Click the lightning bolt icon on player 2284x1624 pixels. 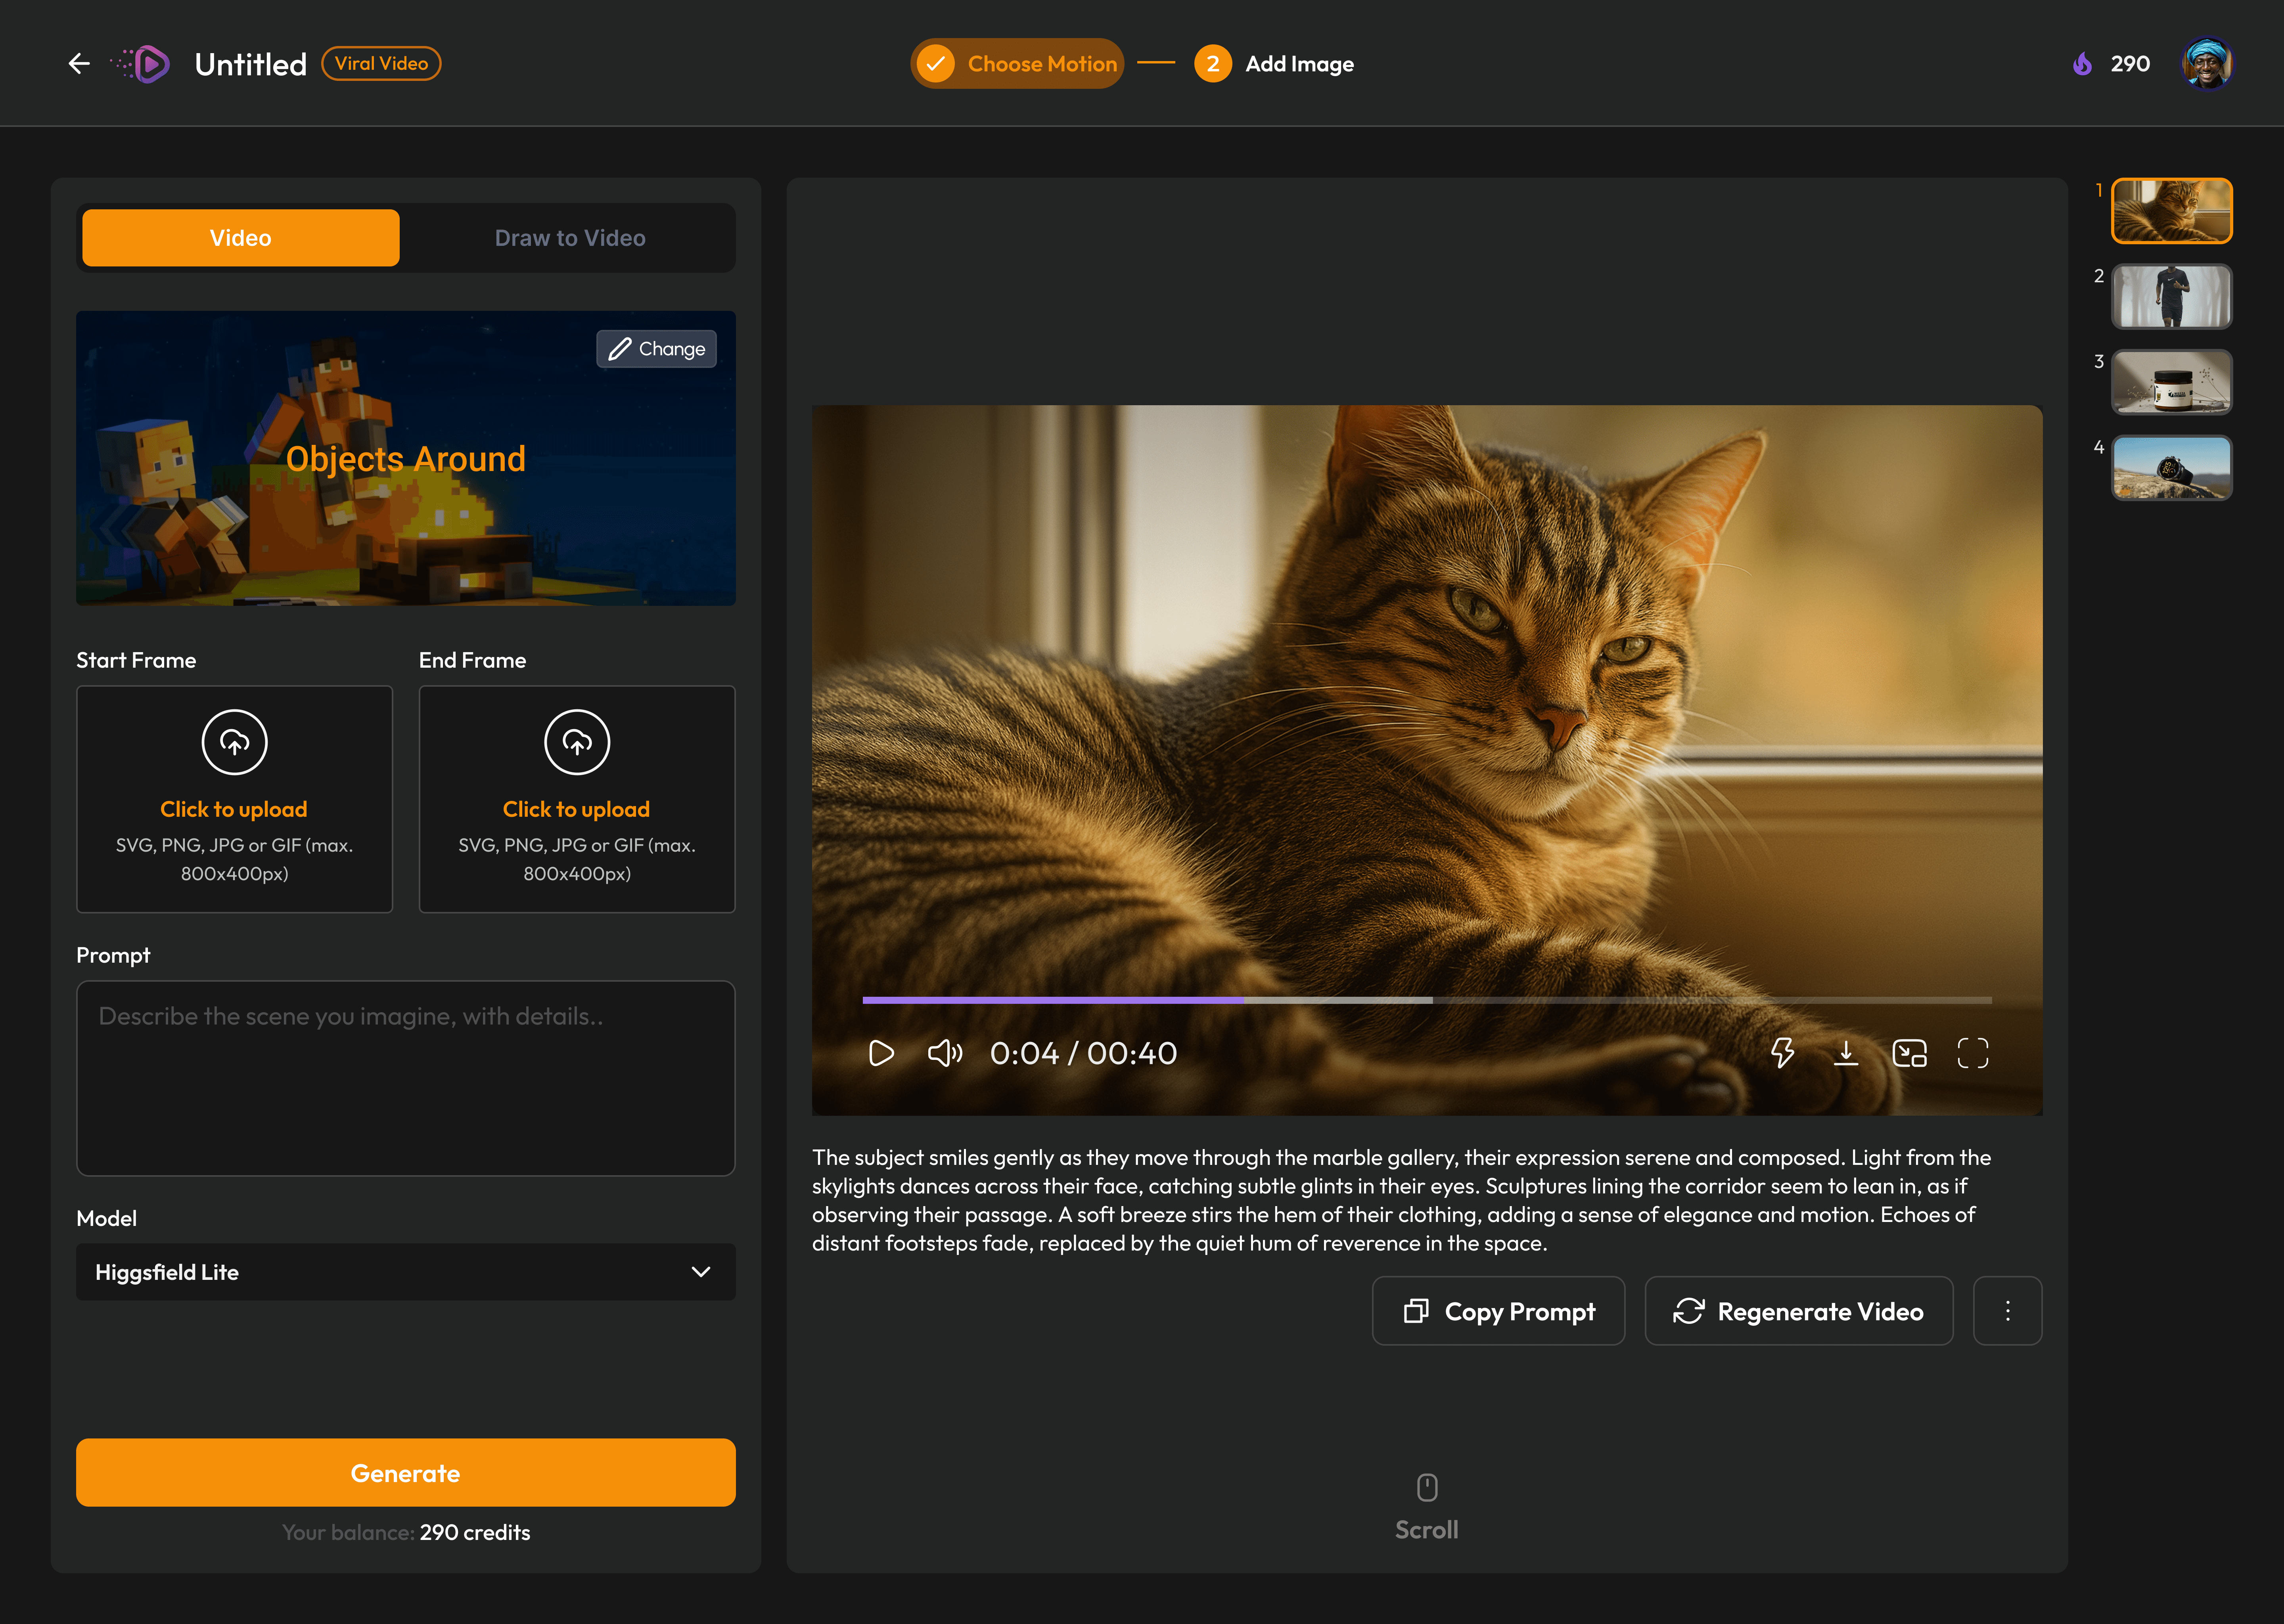pyautogui.click(x=1782, y=1053)
